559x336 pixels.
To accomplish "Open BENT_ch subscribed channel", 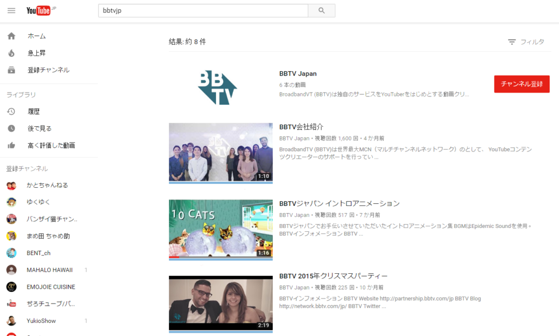I will 39,253.
